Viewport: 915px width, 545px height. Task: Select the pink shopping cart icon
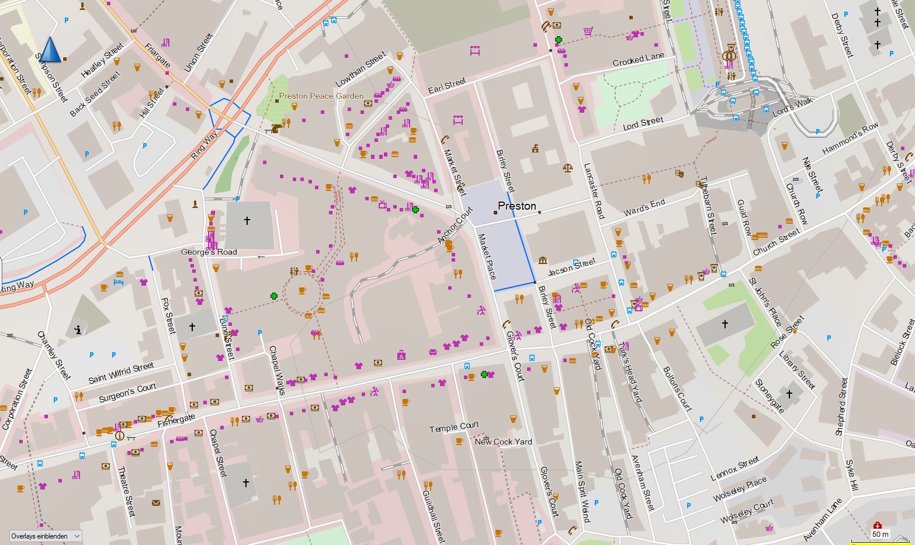[x=589, y=31]
